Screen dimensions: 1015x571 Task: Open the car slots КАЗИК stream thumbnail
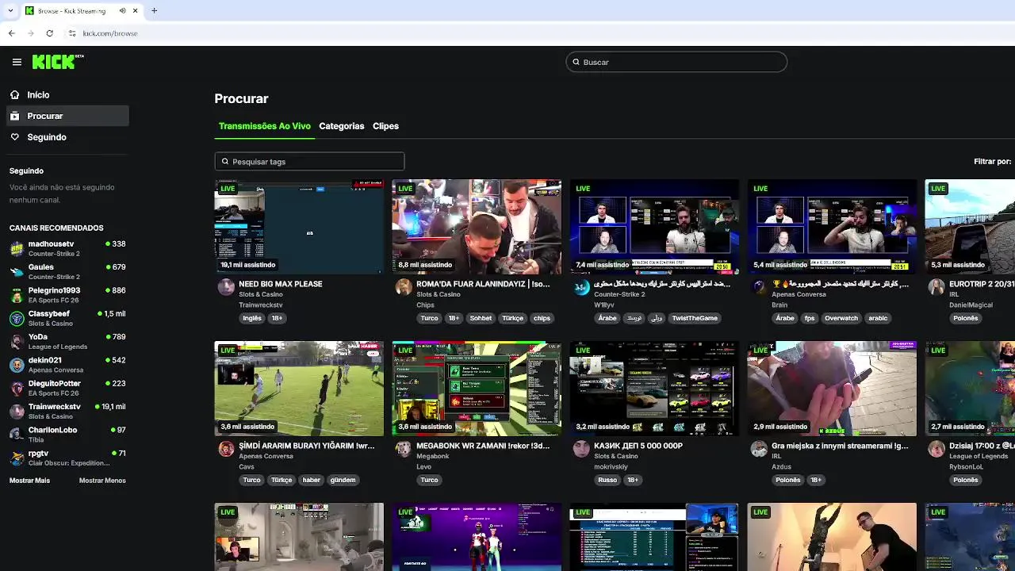(654, 389)
